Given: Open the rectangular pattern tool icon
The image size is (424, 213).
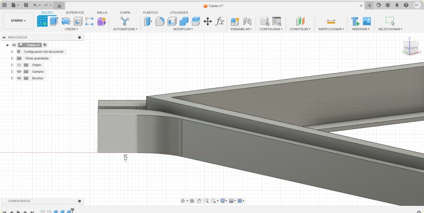Looking at the screenshot, I should 89,21.
